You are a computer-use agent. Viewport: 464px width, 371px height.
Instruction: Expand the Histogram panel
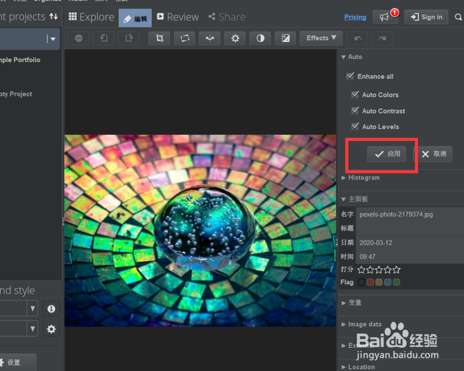pos(343,178)
